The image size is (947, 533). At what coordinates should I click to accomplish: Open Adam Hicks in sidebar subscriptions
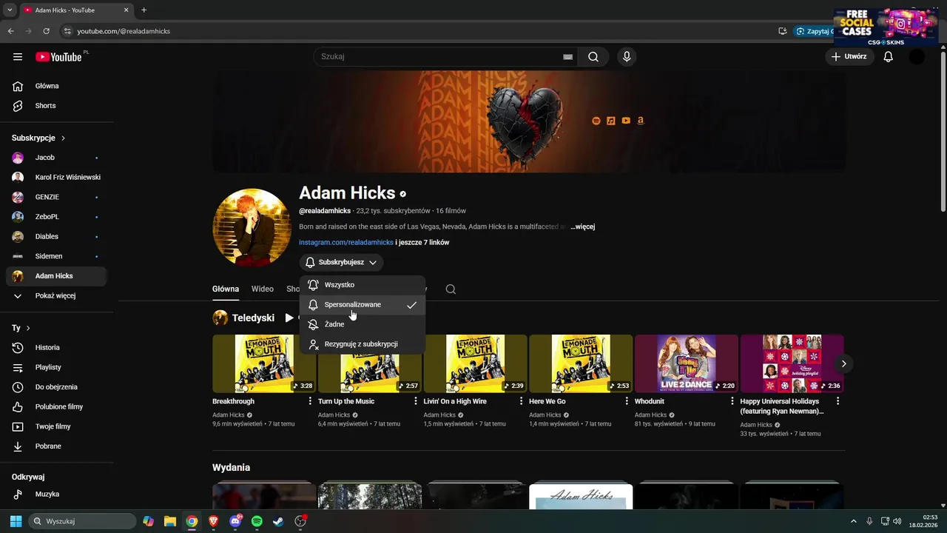[56, 276]
